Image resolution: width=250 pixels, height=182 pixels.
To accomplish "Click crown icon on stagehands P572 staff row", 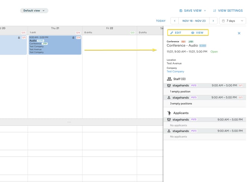I will click(x=169, y=86).
